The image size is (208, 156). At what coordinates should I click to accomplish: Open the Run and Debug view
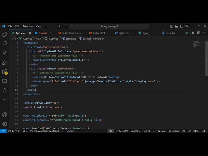5,62
